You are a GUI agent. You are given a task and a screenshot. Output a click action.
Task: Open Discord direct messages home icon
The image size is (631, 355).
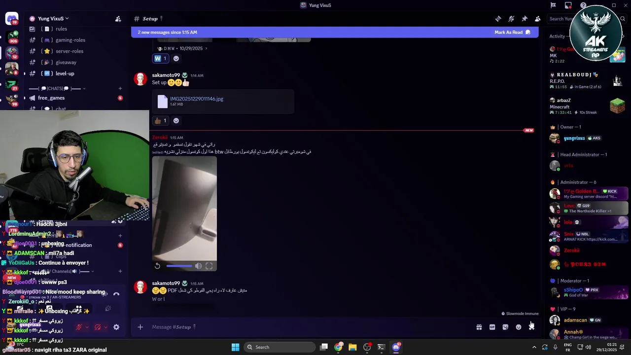pos(11,19)
